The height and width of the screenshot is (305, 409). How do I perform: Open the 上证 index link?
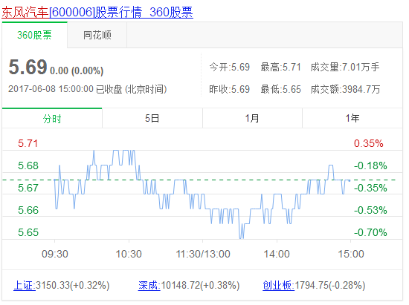(x=25, y=285)
